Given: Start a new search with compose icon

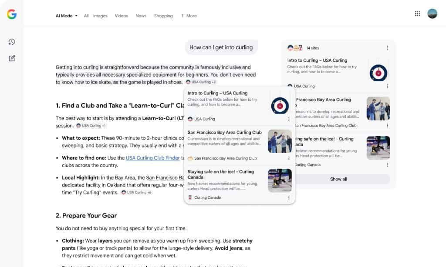Looking at the screenshot, I should [12, 58].
